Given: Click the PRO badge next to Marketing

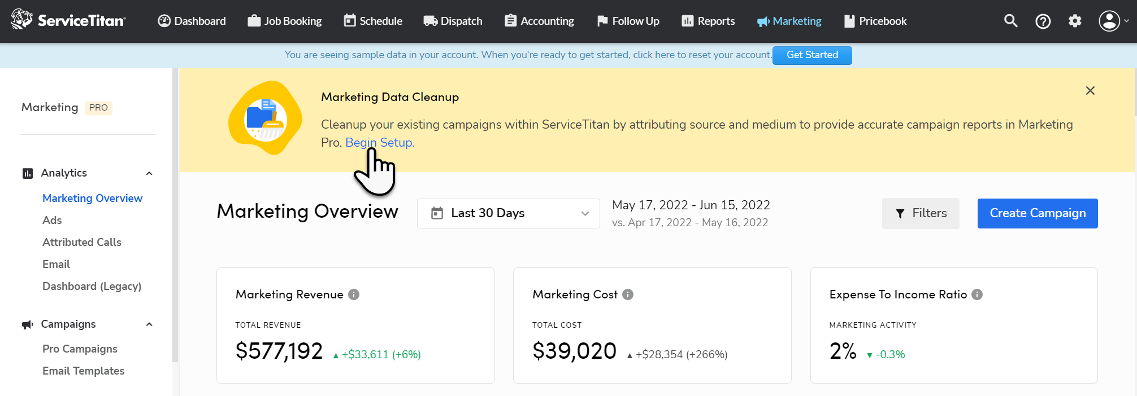Looking at the screenshot, I should [98, 108].
